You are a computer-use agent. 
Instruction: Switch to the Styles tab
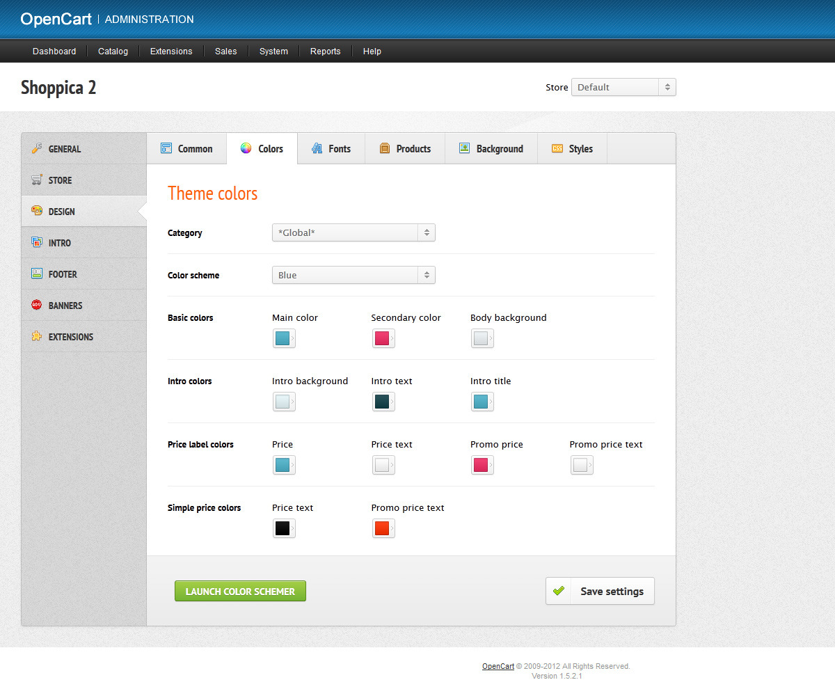pyautogui.click(x=573, y=148)
